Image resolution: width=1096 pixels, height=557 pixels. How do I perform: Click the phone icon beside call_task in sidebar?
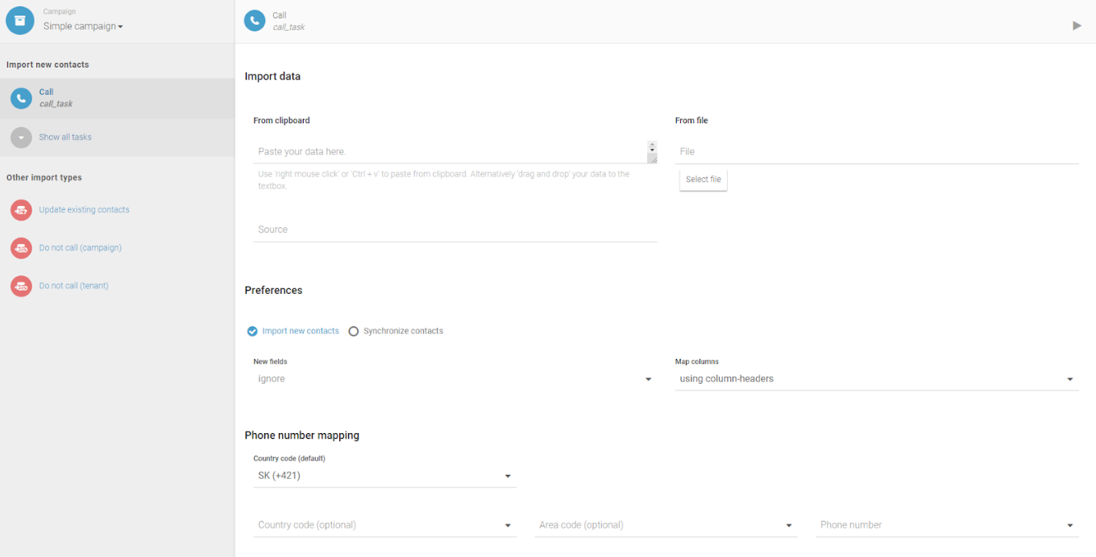point(21,98)
